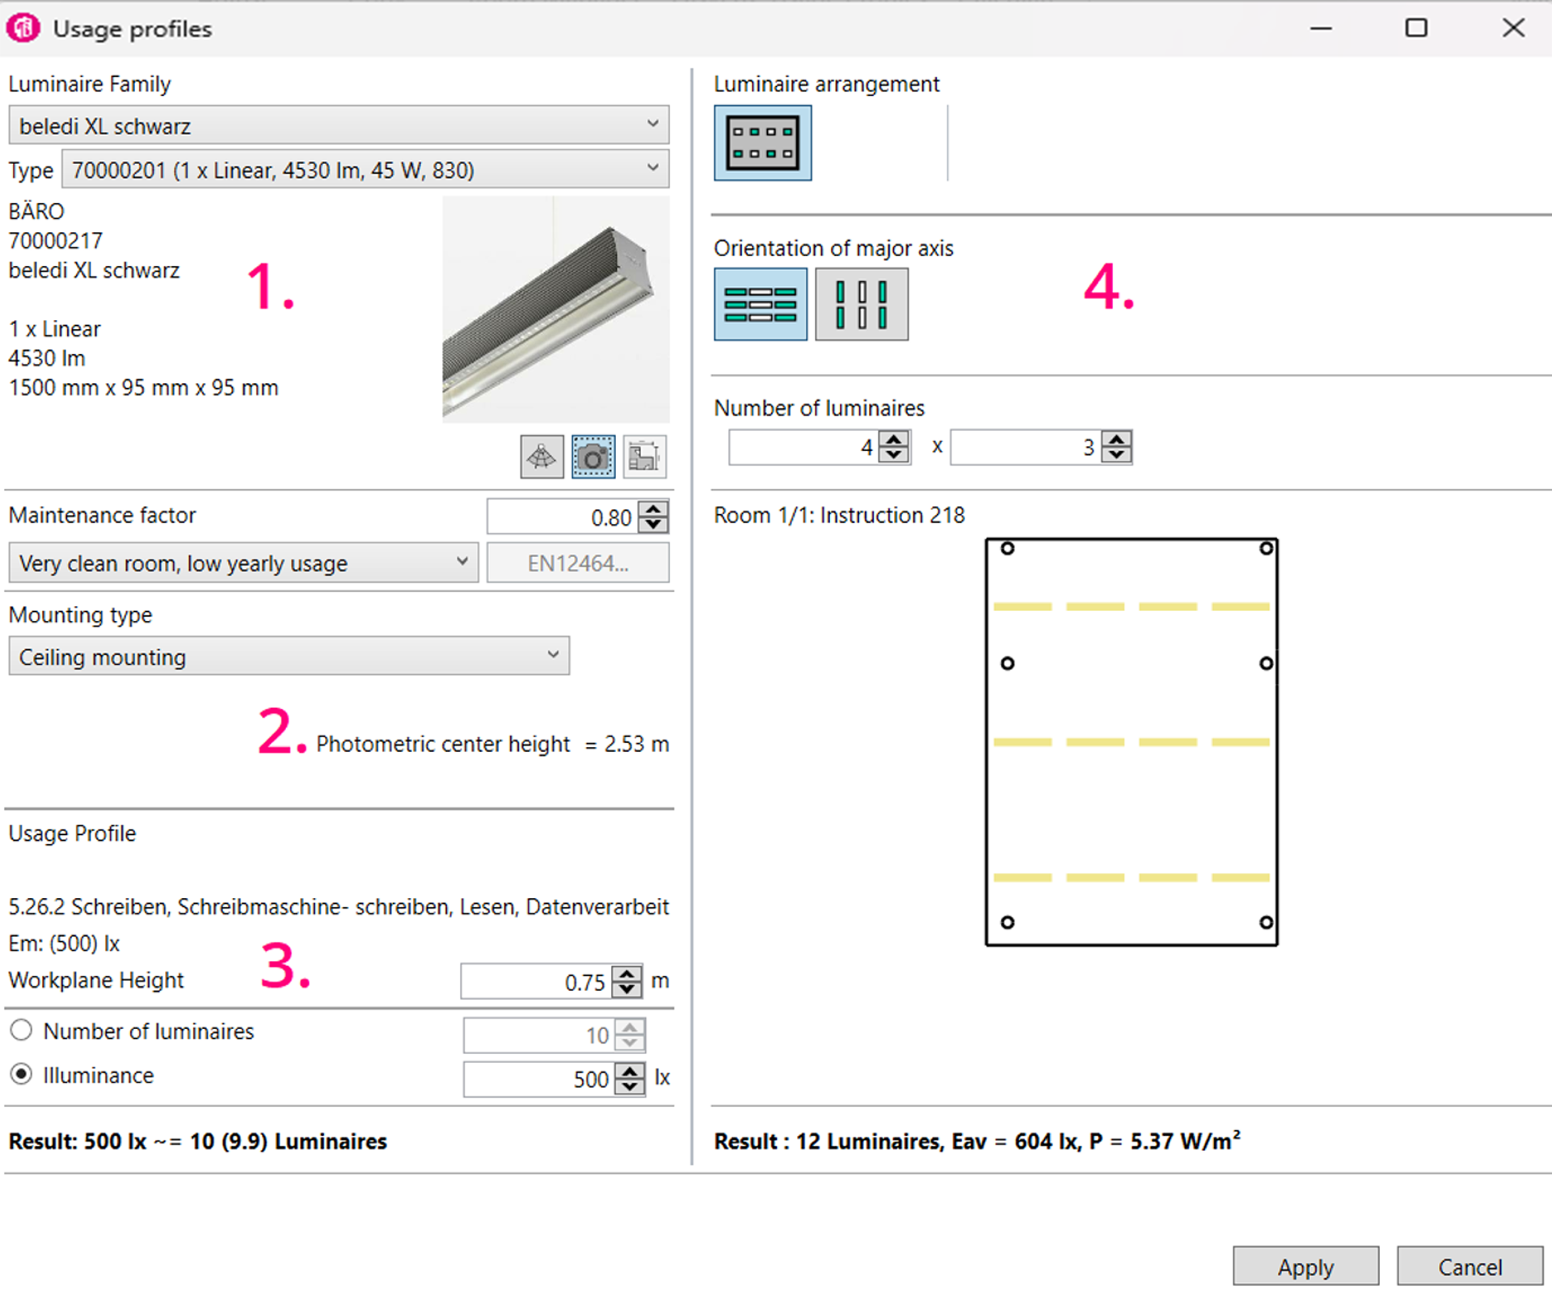1552x1295 pixels.
Task: Open the Mounting type dropdown
Action: tap(289, 656)
